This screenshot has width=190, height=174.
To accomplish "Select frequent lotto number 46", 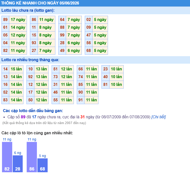I will click(x=56, y=92).
